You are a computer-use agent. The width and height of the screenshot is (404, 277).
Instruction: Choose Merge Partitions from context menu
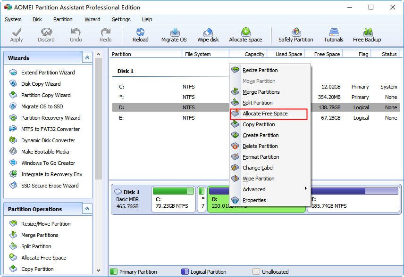(270, 92)
